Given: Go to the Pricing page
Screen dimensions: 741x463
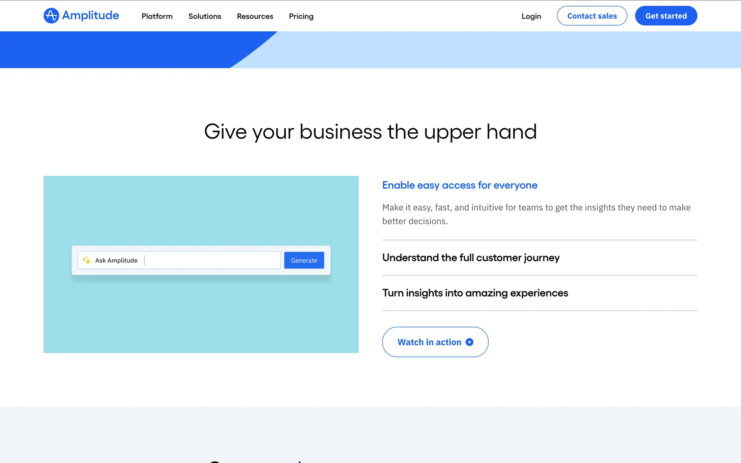Looking at the screenshot, I should 301,16.
